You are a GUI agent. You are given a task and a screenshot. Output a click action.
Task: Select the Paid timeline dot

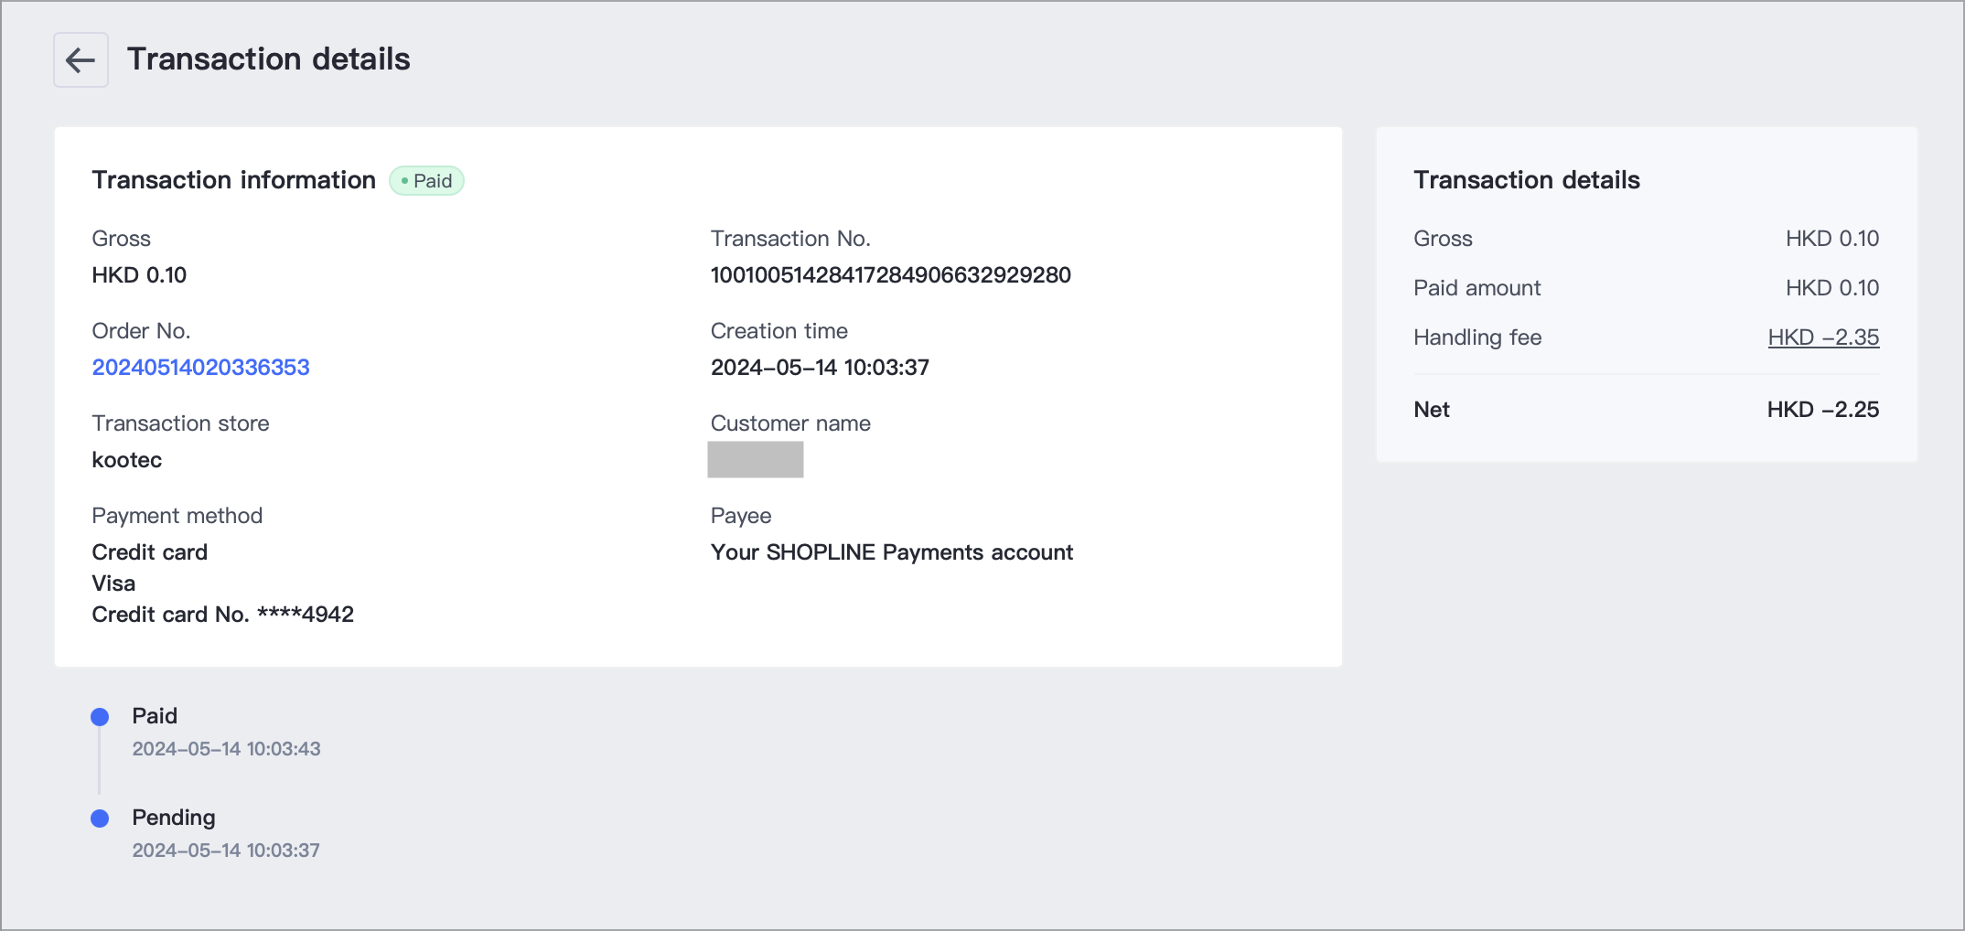(x=100, y=717)
